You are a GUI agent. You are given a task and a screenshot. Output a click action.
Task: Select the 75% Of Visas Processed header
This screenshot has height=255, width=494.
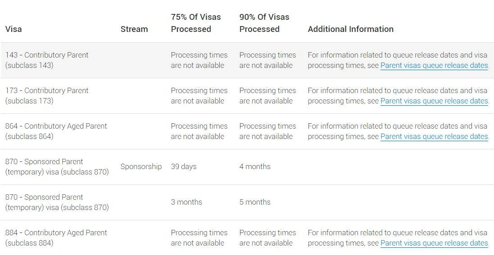pyautogui.click(x=196, y=23)
